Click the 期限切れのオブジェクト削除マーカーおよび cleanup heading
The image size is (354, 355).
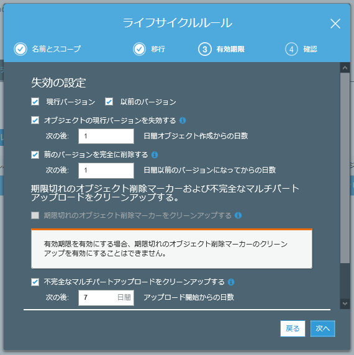coord(165,193)
